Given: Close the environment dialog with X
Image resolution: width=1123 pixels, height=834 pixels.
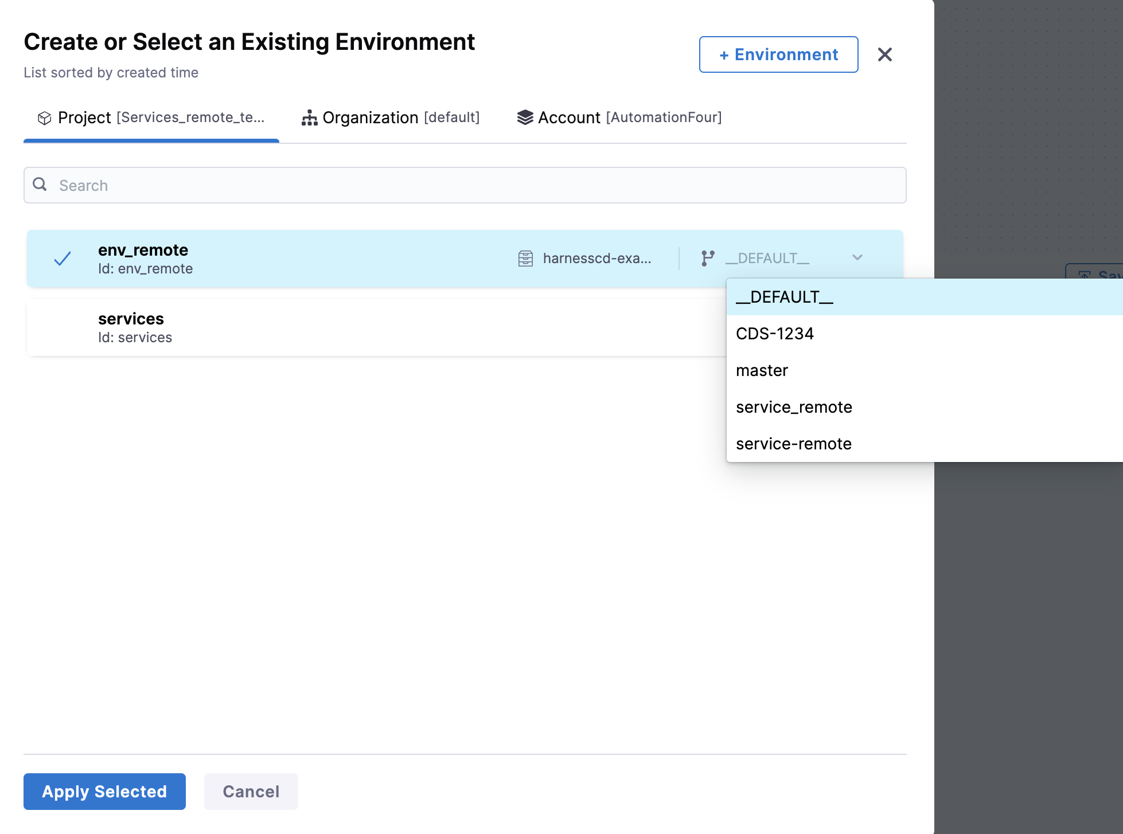Looking at the screenshot, I should click(884, 55).
